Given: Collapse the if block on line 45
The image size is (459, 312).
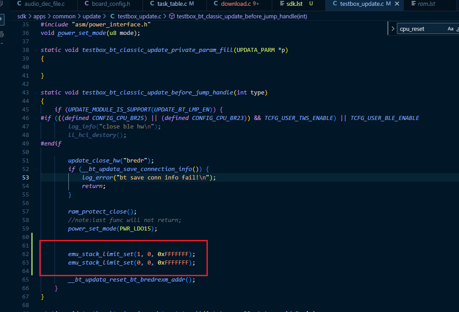Looking at the screenshot, I should point(36,110).
